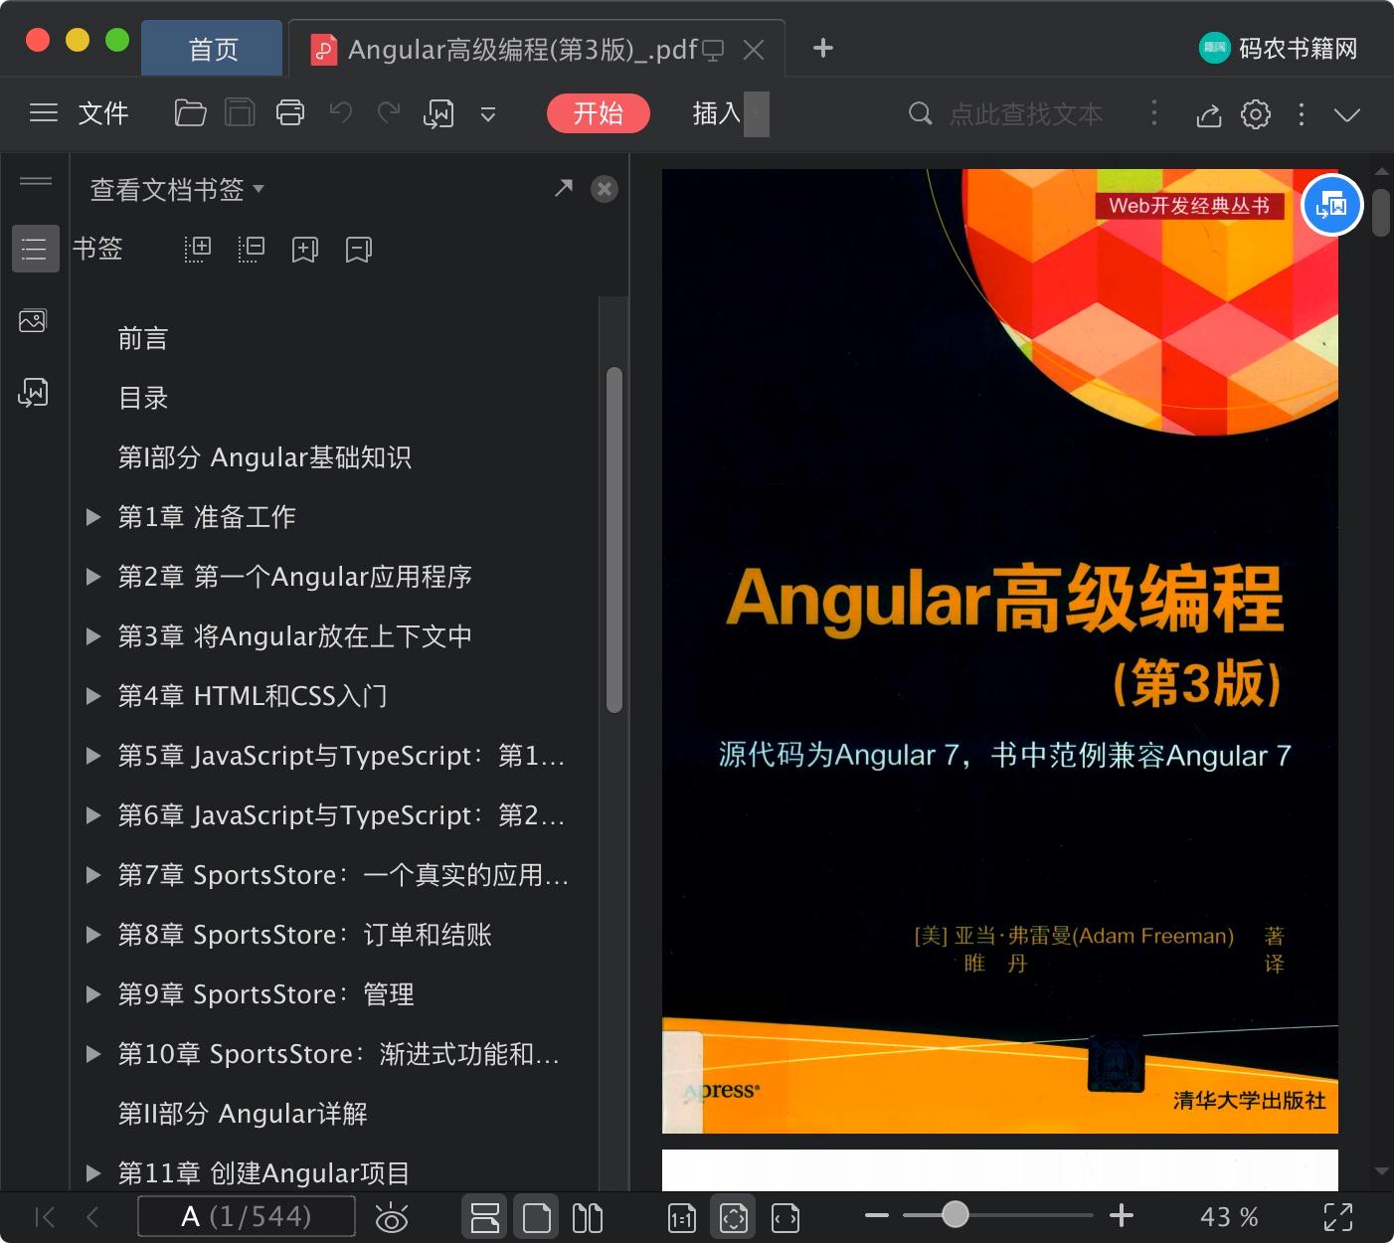Click the redo arrow icon
Image resolution: width=1394 pixels, height=1243 pixels.
click(x=389, y=113)
